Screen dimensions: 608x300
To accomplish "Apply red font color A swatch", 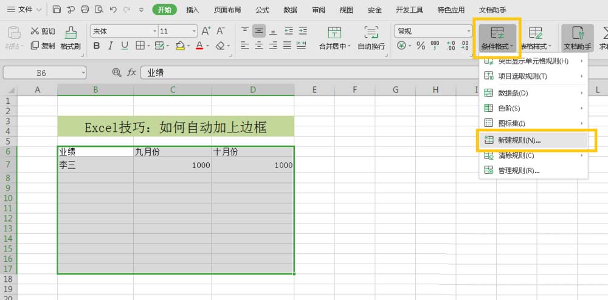I will click(x=199, y=46).
